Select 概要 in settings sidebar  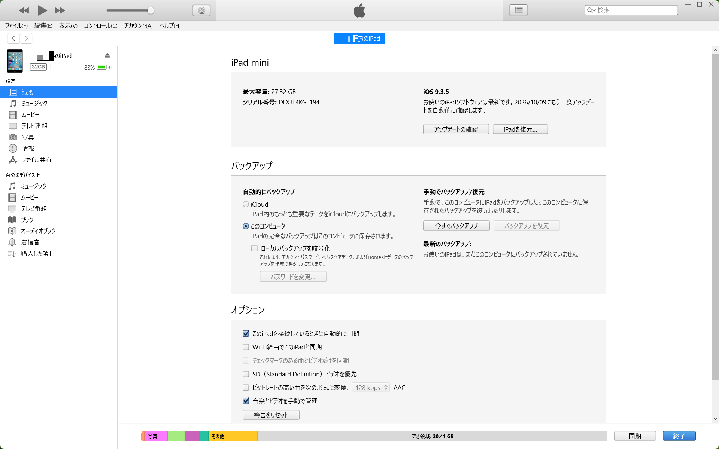pyautogui.click(x=59, y=92)
